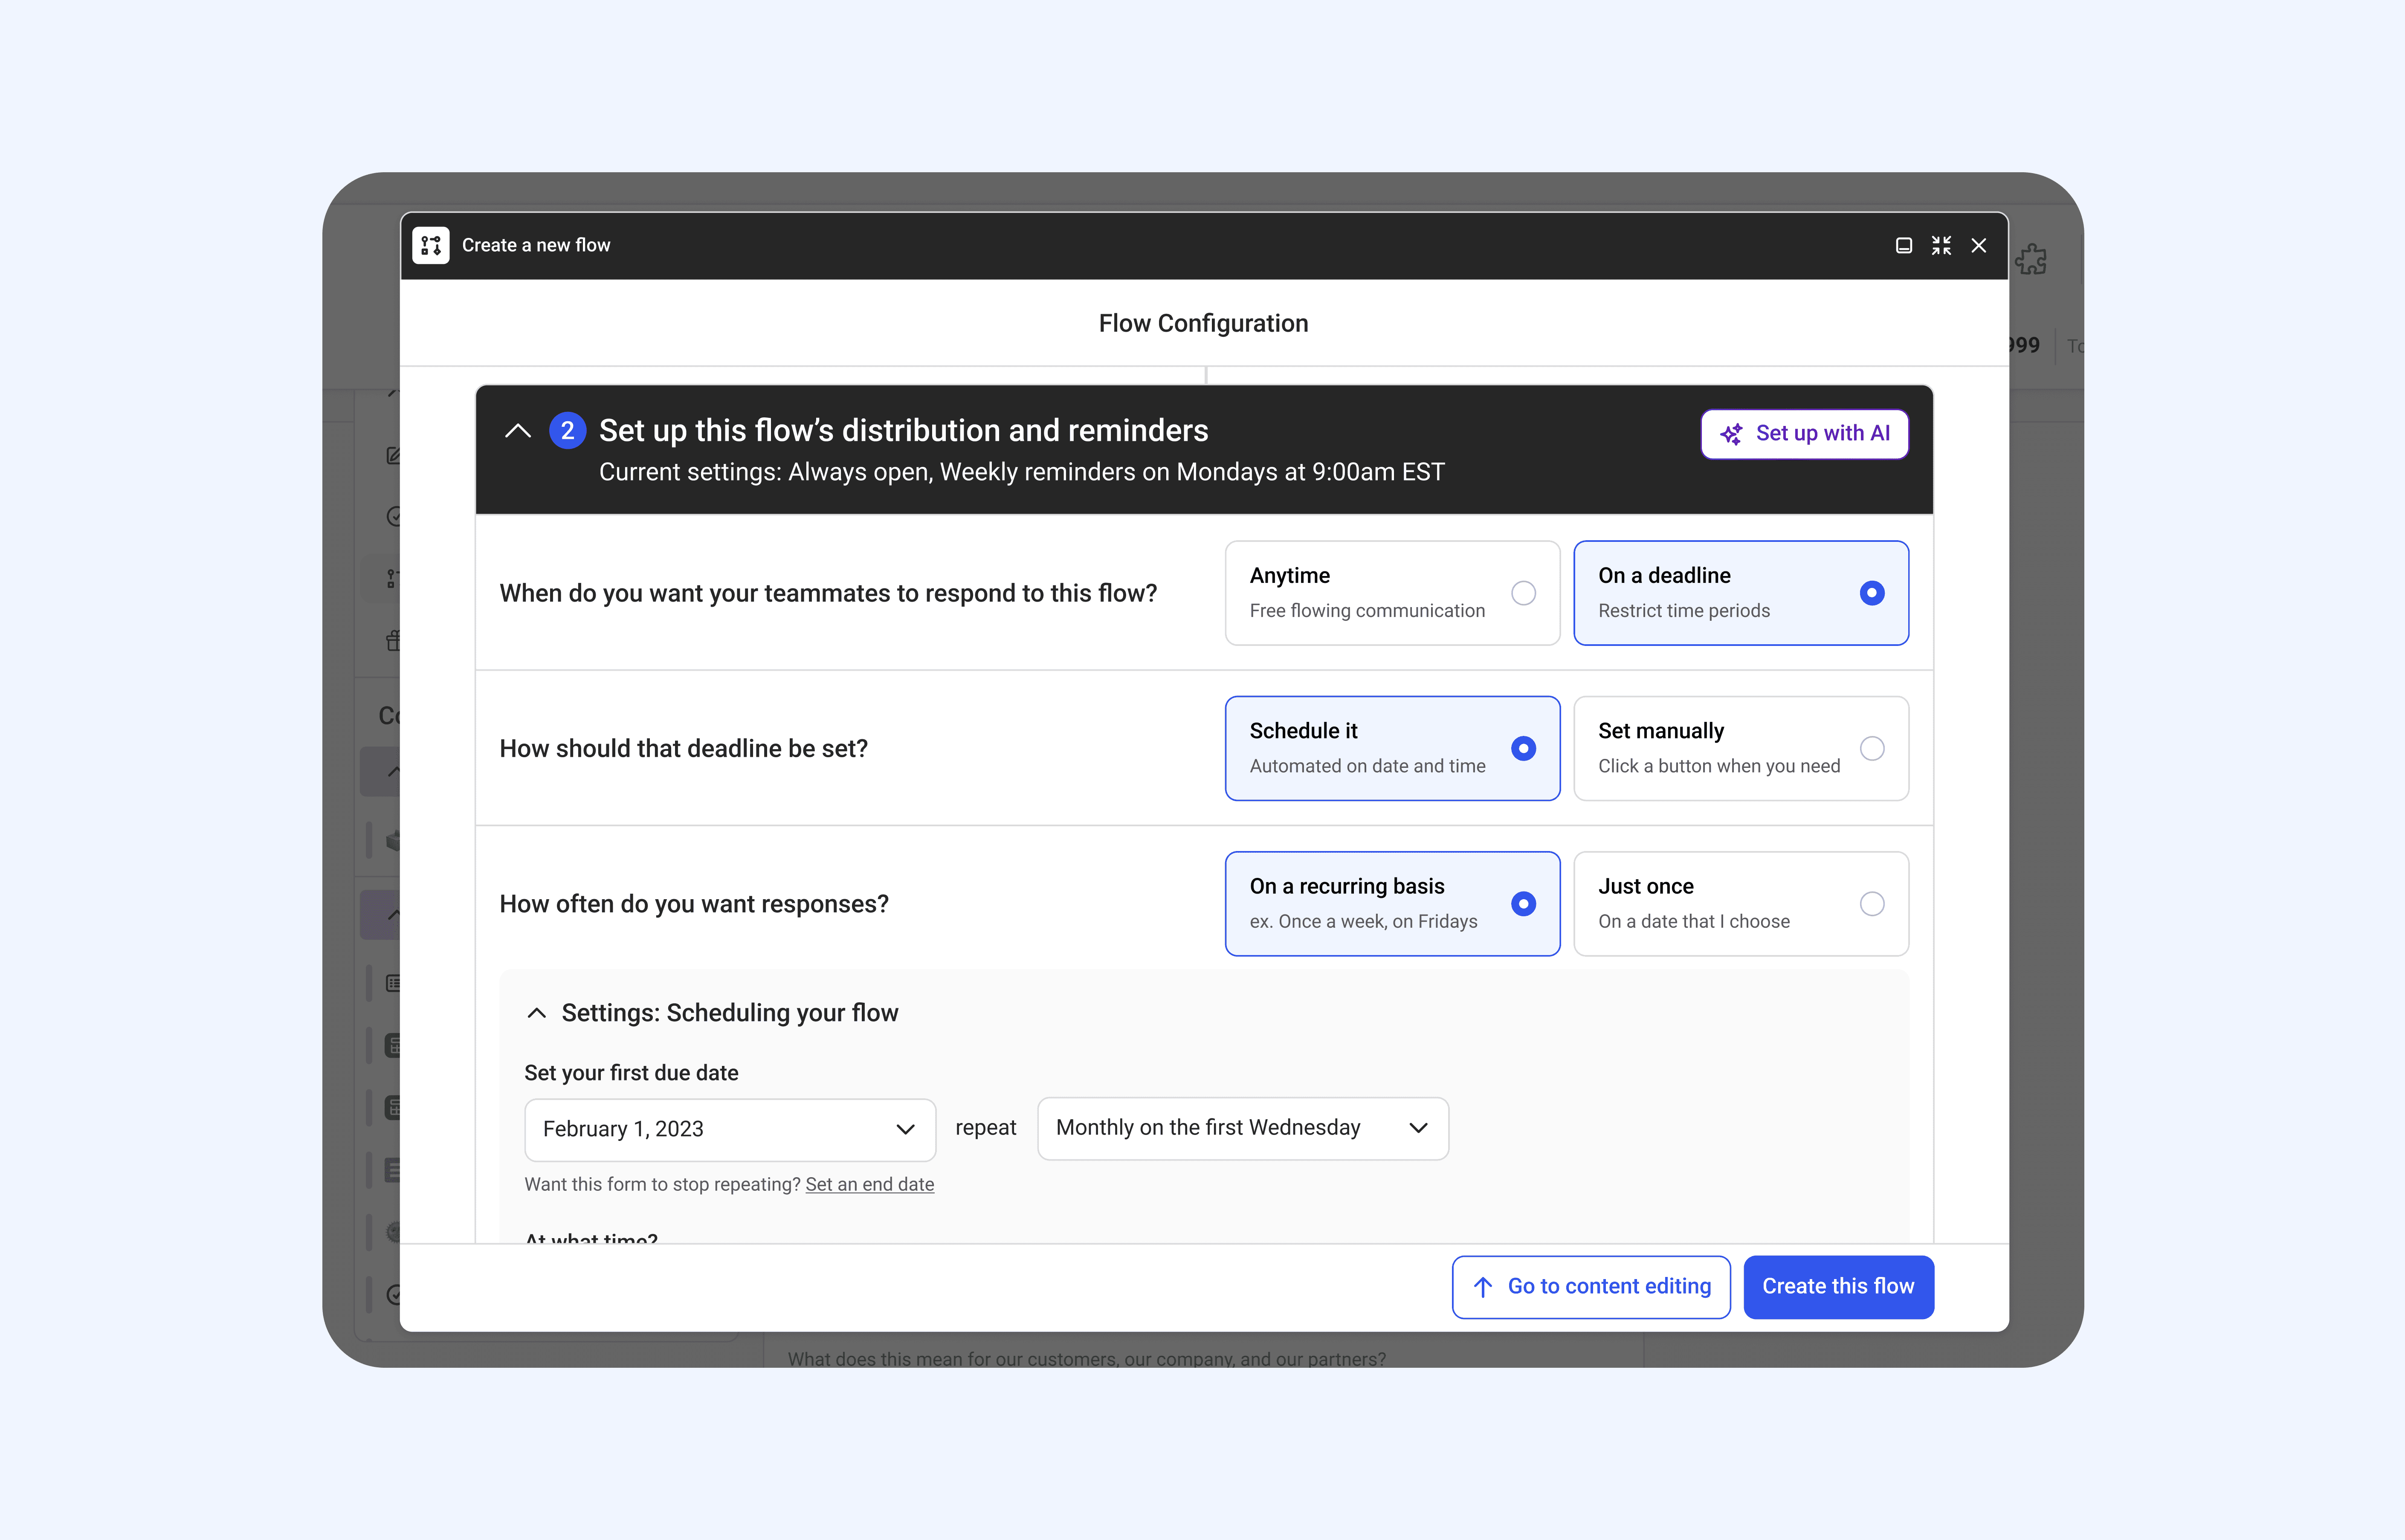This screenshot has width=2405, height=1540.
Task: Click the up arrow on Go to content editing
Action: [x=1483, y=1287]
